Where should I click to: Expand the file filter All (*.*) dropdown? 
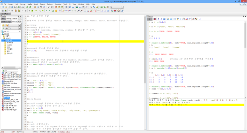[x=20, y=28]
